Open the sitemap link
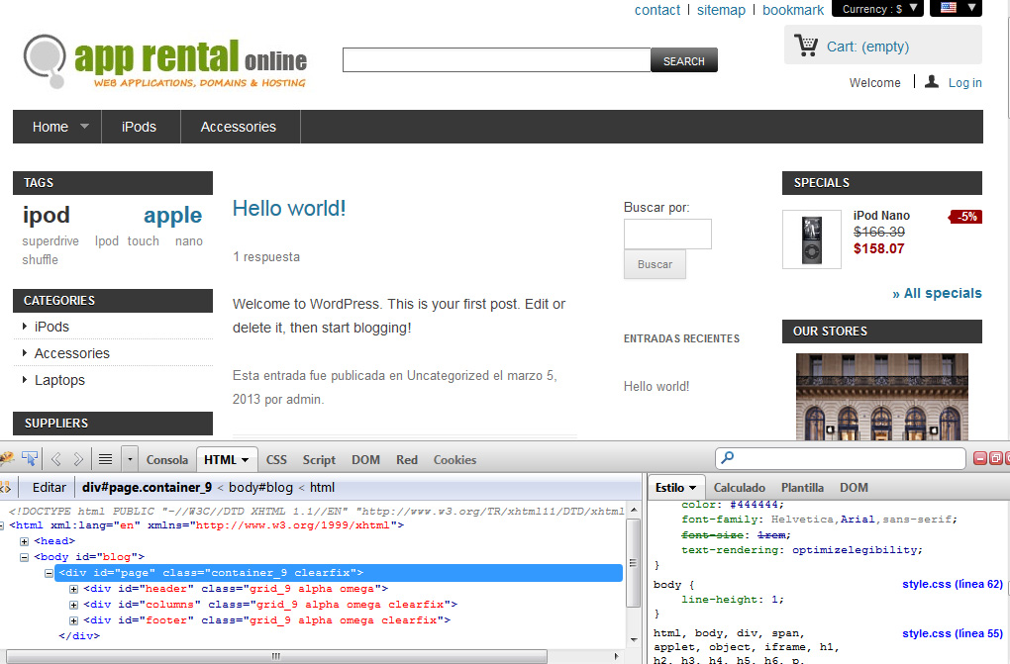Screen dimensions: 1010x664 (x=721, y=10)
